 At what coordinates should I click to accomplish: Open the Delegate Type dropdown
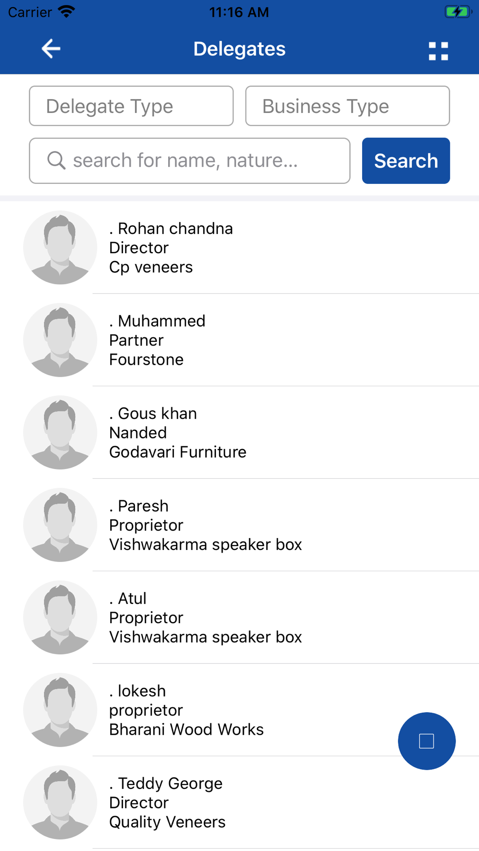click(x=131, y=106)
